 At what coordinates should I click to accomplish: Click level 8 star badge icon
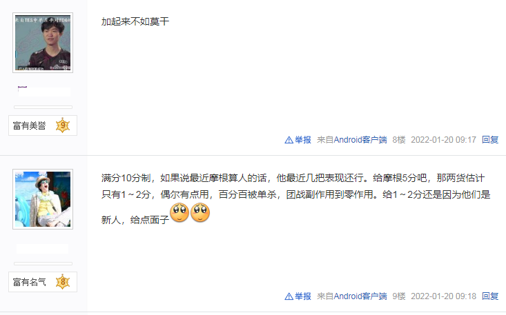coord(63,282)
